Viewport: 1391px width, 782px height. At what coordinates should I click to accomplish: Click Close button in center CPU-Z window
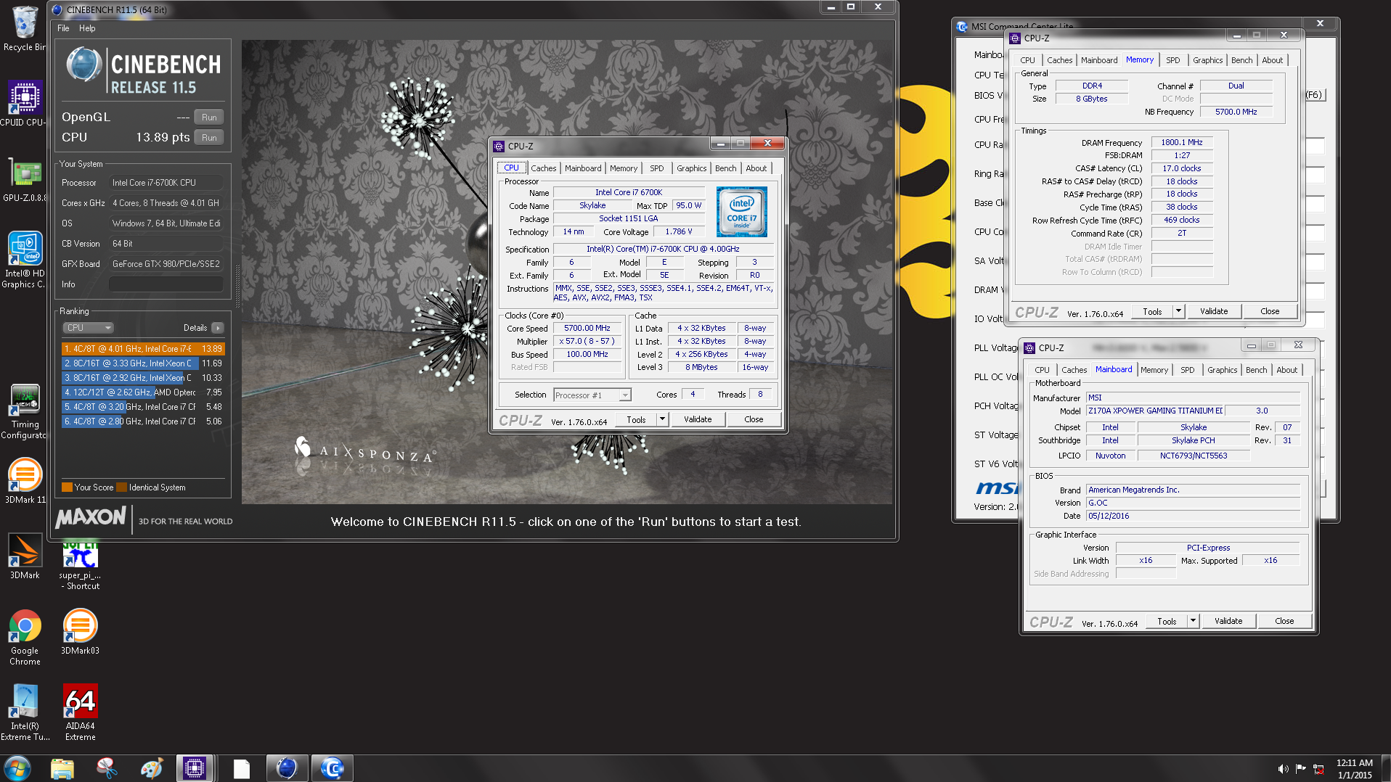tap(754, 419)
